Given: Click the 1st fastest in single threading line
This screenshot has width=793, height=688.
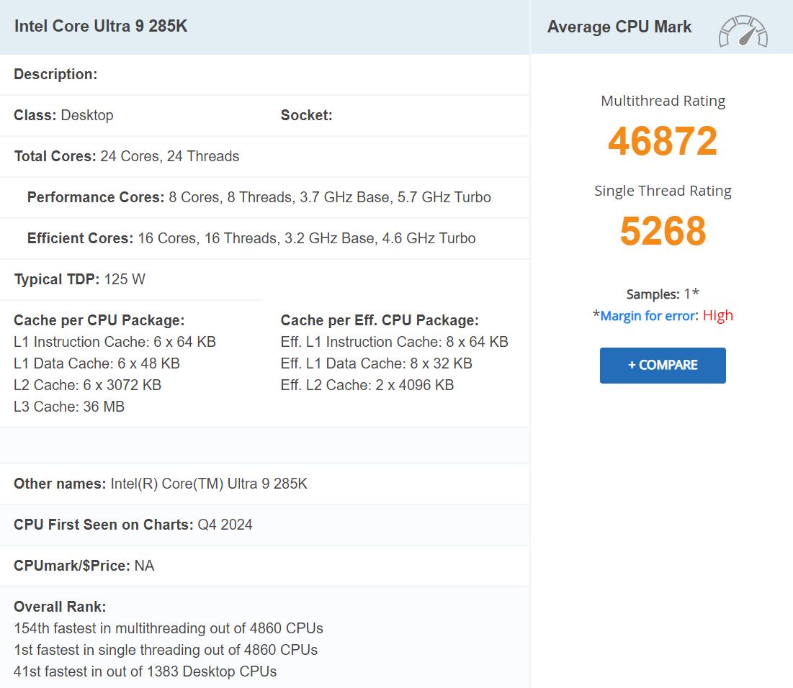Looking at the screenshot, I should pos(166,650).
